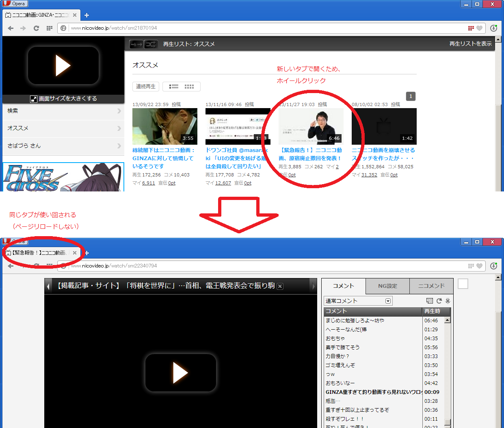This screenshot has width=504, height=428.
Task: Close the 【緊急報告！】ニコニコ動画 tab
Action: click(75, 253)
